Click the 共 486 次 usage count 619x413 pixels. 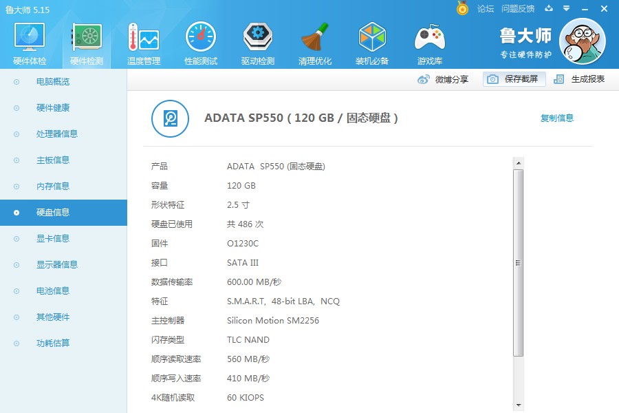245,224
